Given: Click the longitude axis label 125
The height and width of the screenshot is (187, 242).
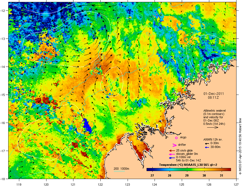Looking at the screenshot, I should point(182,184).
